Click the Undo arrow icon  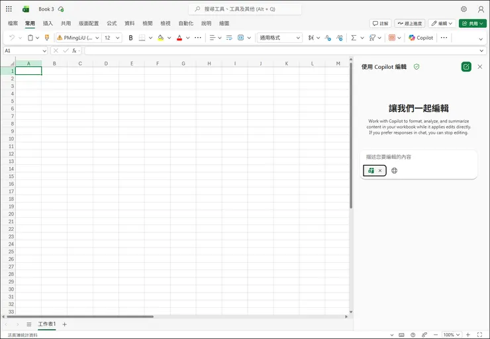tap(12, 38)
